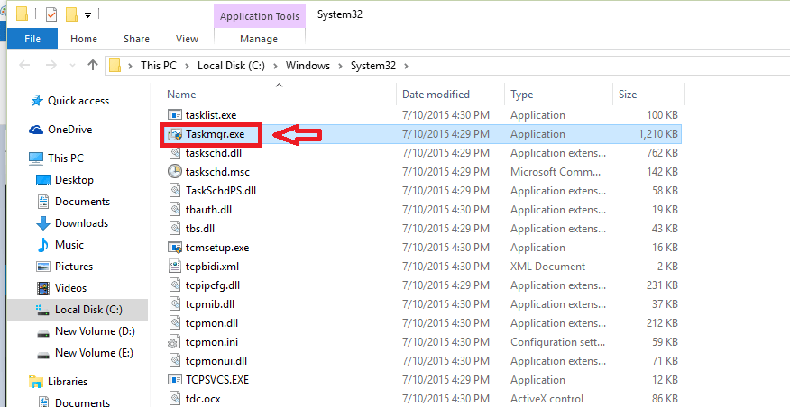
Task: Click the Properties icon in quick access toolbar
Action: coord(51,14)
